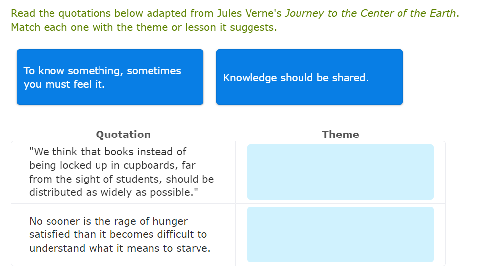Screen dimensions: 500x275
Task: Click the words 'Jules Verne's' in instructions
Action: click(249, 13)
